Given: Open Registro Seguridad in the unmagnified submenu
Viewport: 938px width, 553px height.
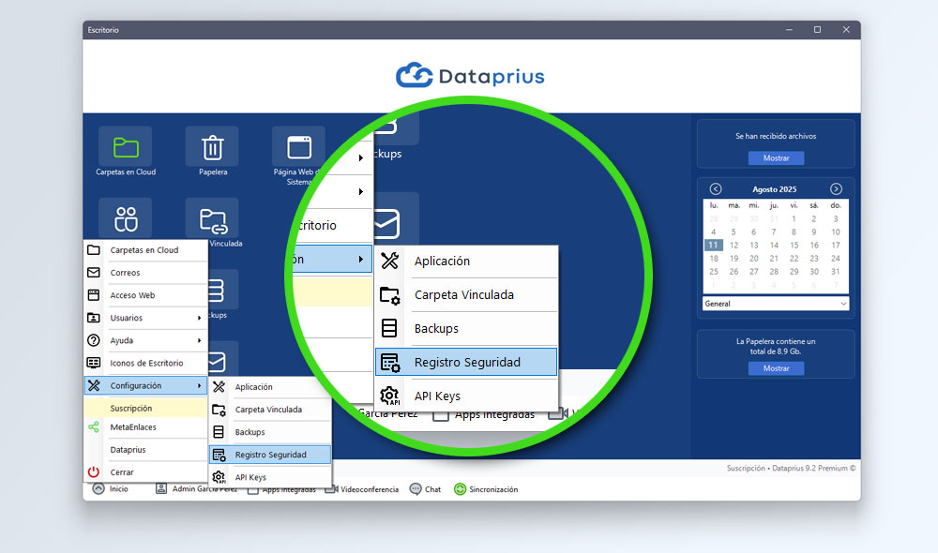Looking at the screenshot, I should click(x=270, y=455).
